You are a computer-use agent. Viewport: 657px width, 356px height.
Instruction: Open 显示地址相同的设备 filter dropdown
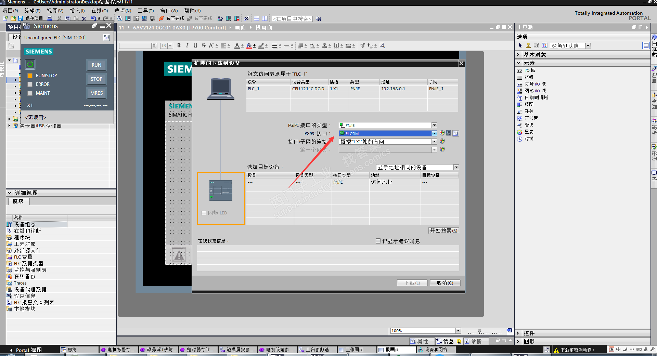(456, 167)
